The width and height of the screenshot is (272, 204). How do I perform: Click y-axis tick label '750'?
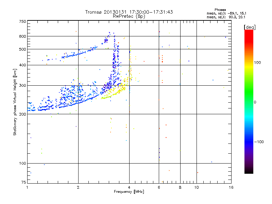pyautogui.click(x=22, y=21)
